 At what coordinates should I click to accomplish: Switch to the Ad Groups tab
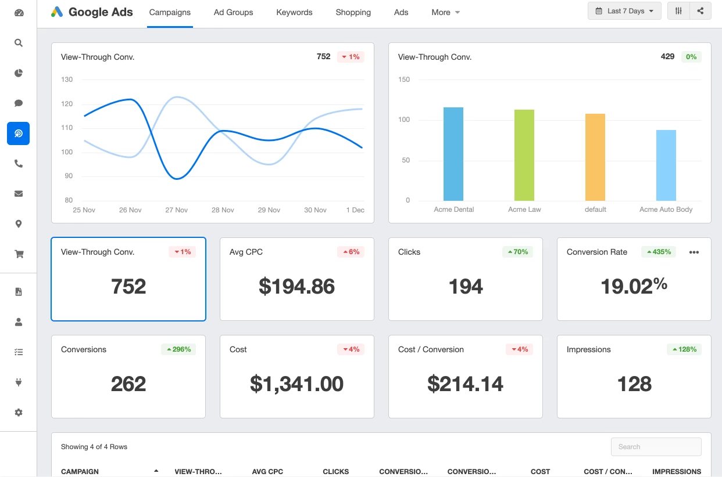[233, 12]
